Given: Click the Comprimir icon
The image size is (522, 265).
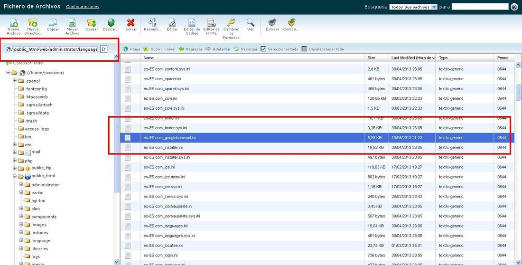Looking at the screenshot, I should (292, 23).
